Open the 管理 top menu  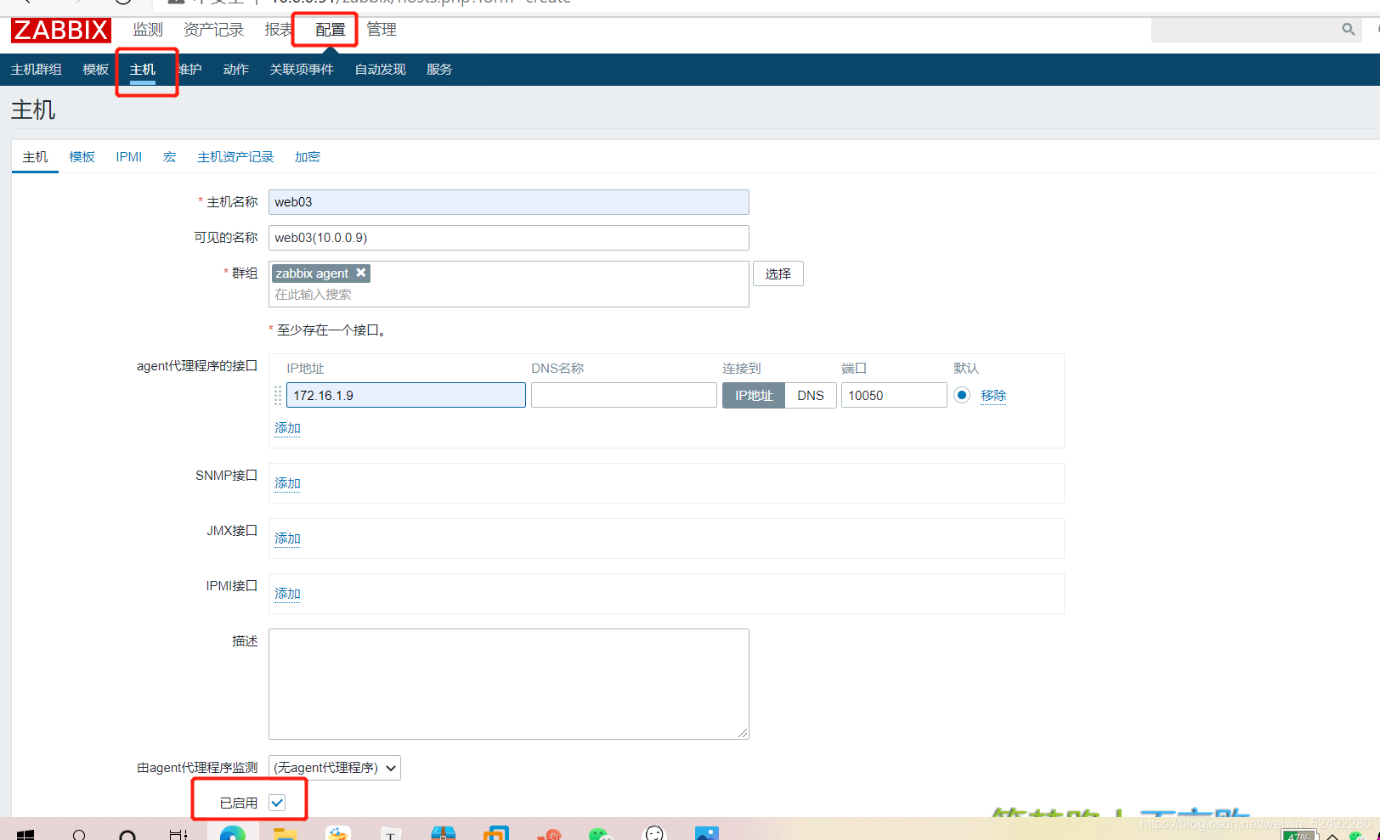[382, 30]
